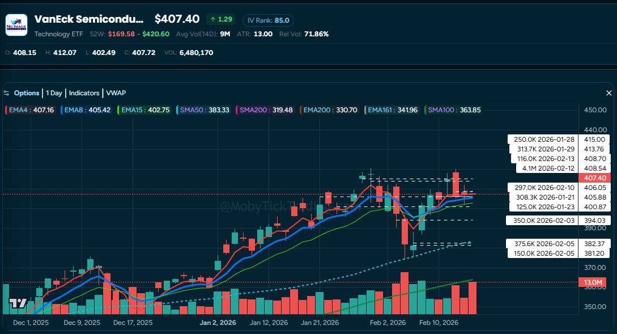Viewport: 617px width, 334px height.
Task: Click the red 13.0M volume axis label
Action: click(x=593, y=282)
